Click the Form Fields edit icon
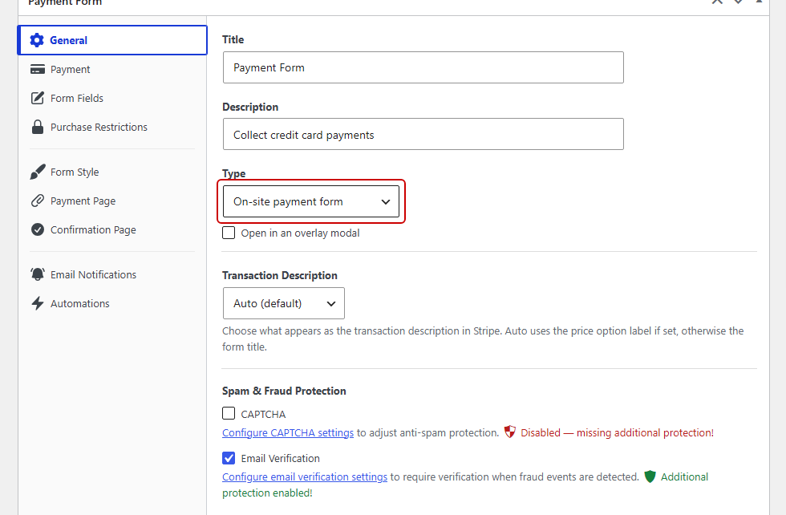Screen dimensions: 786x515 pyautogui.click(x=38, y=98)
